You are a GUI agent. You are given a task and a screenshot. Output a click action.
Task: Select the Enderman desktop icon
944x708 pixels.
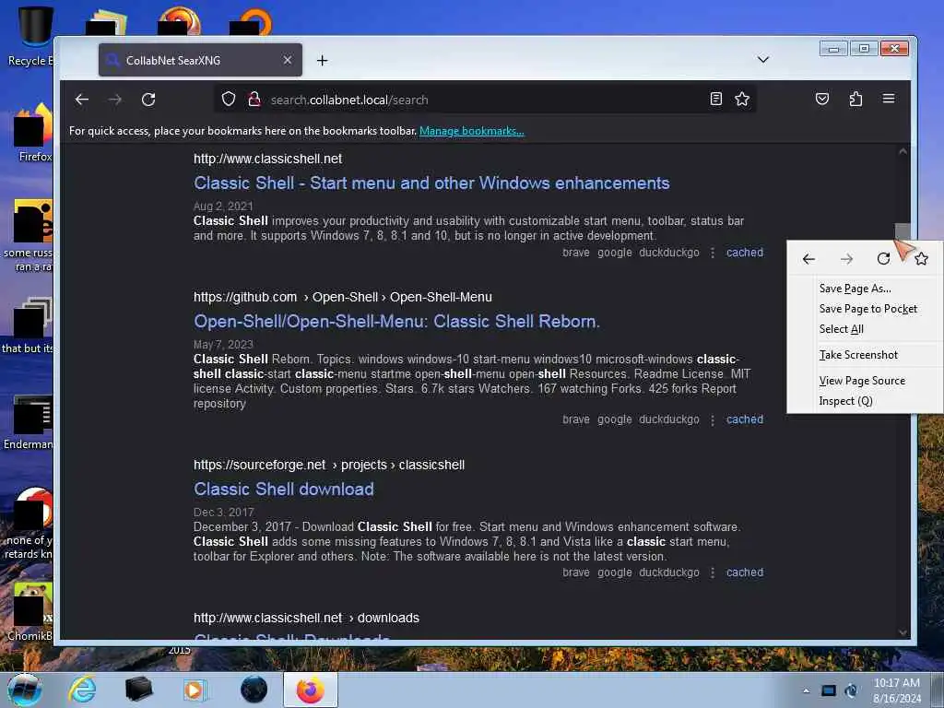point(29,421)
